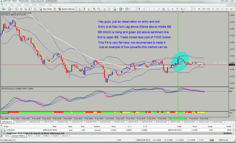Select the Fibonacci Retracement tool

pyautogui.click(x=168, y=9)
